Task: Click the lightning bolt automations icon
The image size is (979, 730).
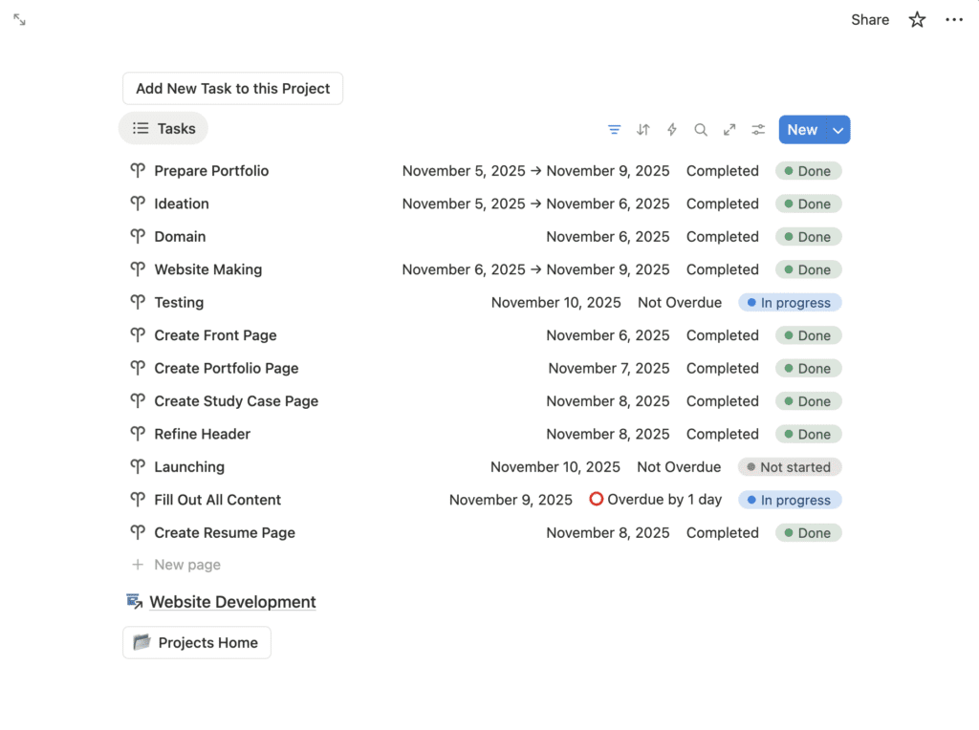Action: pyautogui.click(x=672, y=130)
